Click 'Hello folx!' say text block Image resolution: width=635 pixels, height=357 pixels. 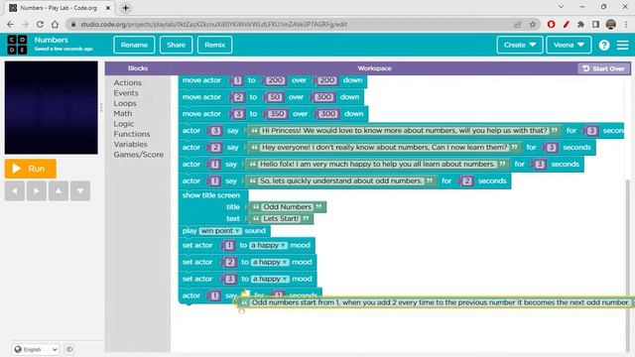377,165
